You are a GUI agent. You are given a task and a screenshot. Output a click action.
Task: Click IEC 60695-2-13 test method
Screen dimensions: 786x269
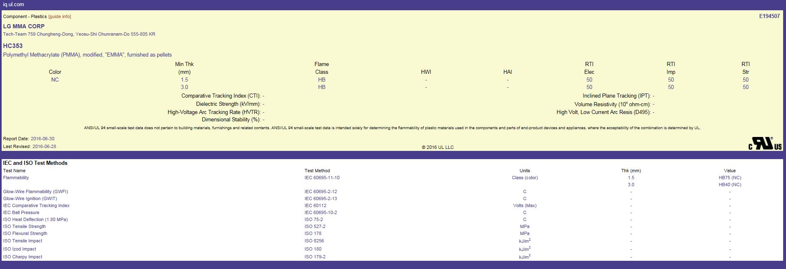pyautogui.click(x=321, y=198)
